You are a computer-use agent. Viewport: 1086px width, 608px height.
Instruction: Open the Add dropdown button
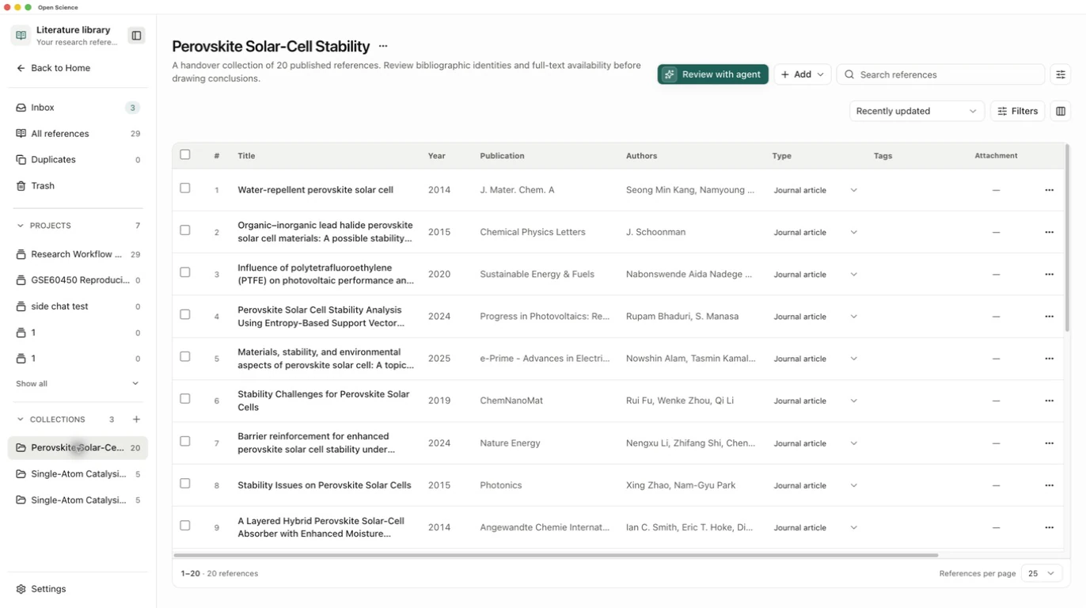(803, 74)
